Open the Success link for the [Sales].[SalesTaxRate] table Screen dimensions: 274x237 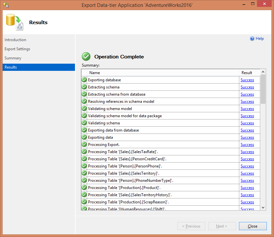click(x=247, y=152)
